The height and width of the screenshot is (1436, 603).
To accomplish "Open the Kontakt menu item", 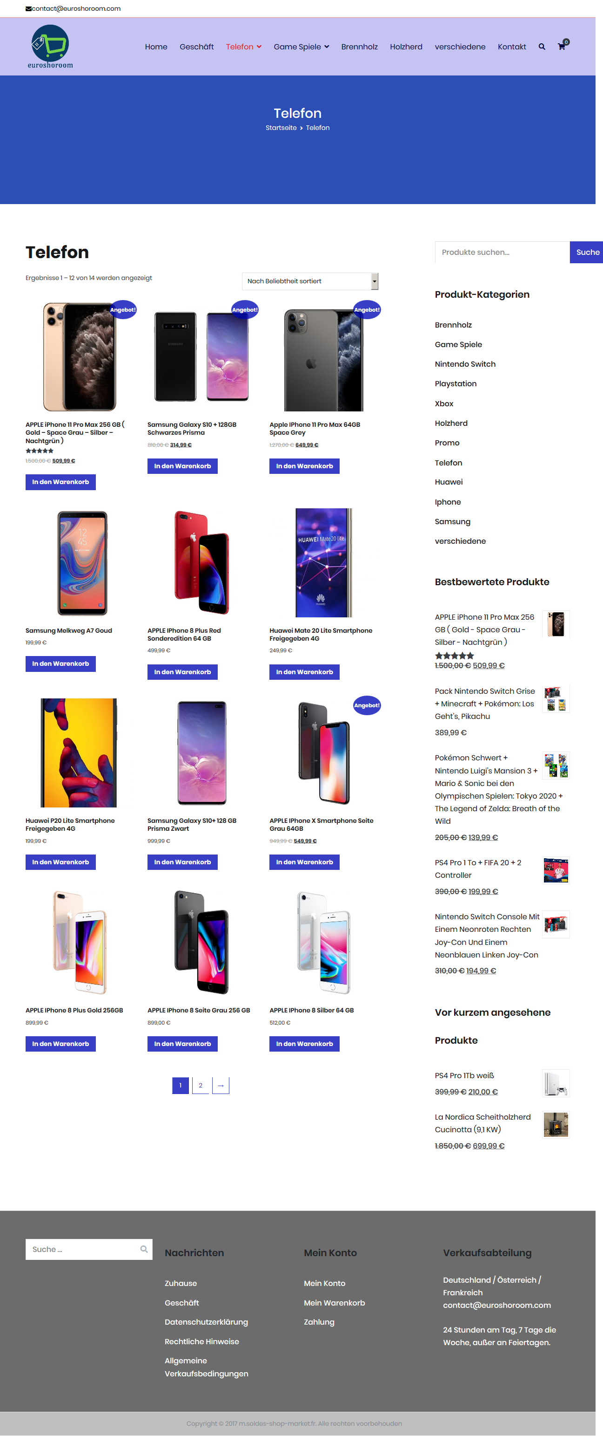I will pos(512,47).
